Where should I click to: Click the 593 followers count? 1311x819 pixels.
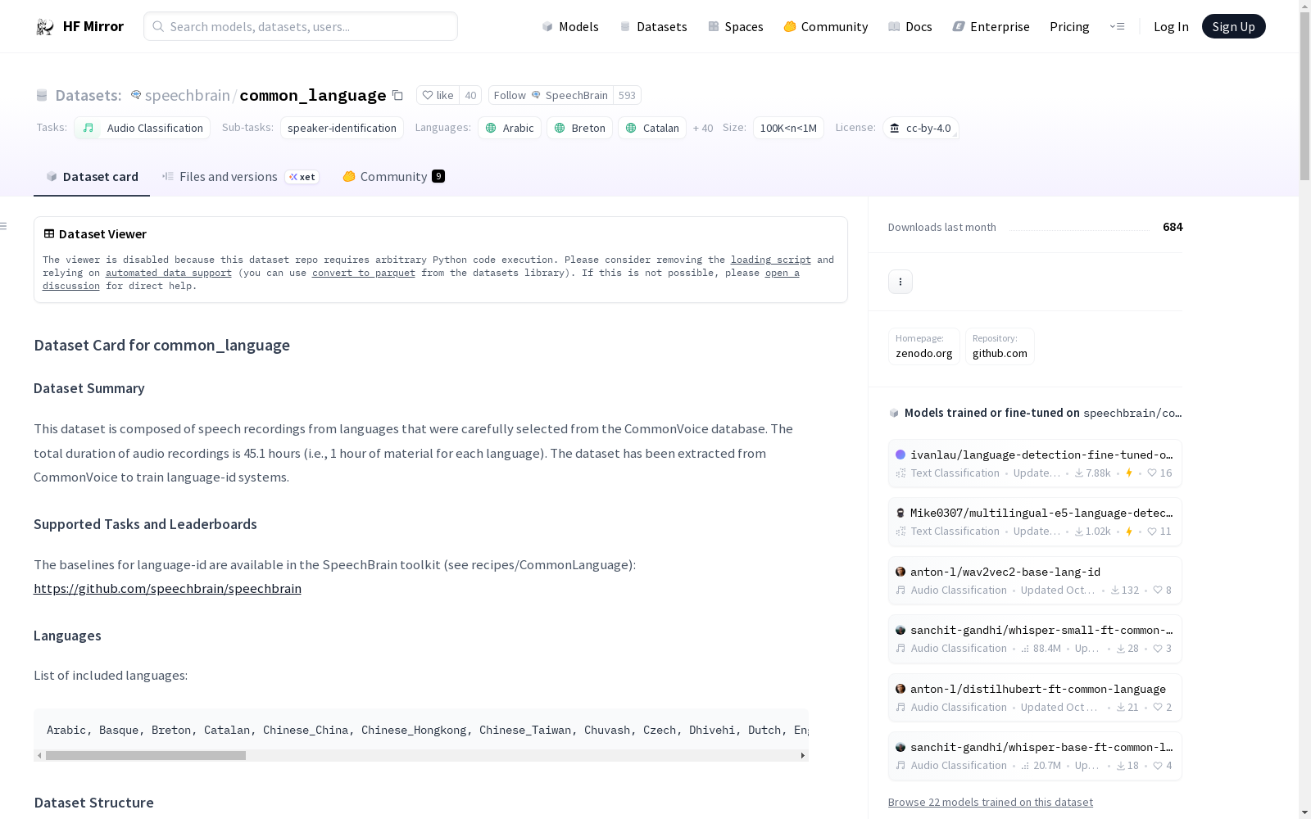(x=627, y=95)
